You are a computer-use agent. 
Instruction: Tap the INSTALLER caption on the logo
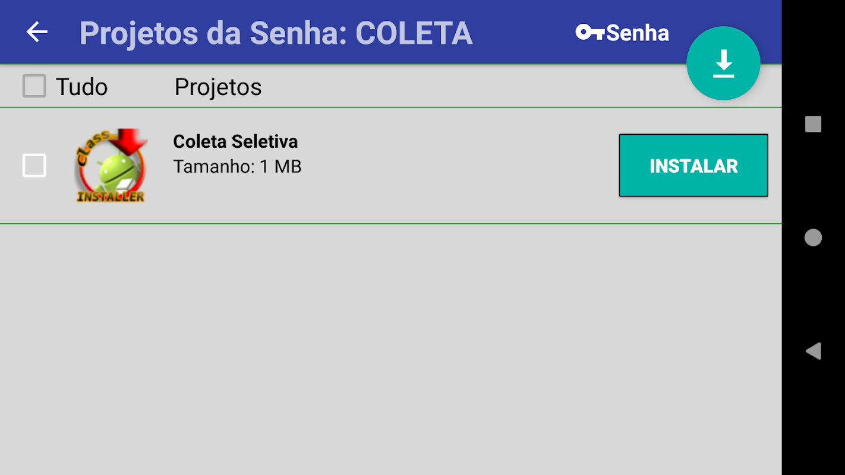111,197
